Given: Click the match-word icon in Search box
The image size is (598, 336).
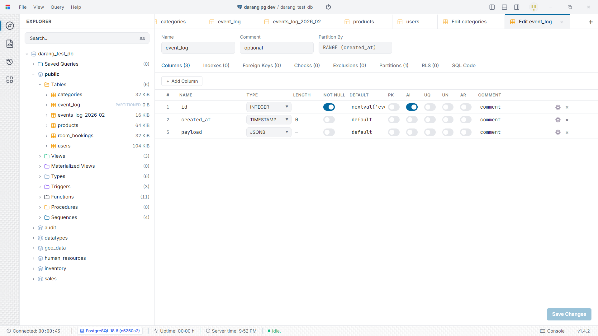Looking at the screenshot, I should click(142, 38).
